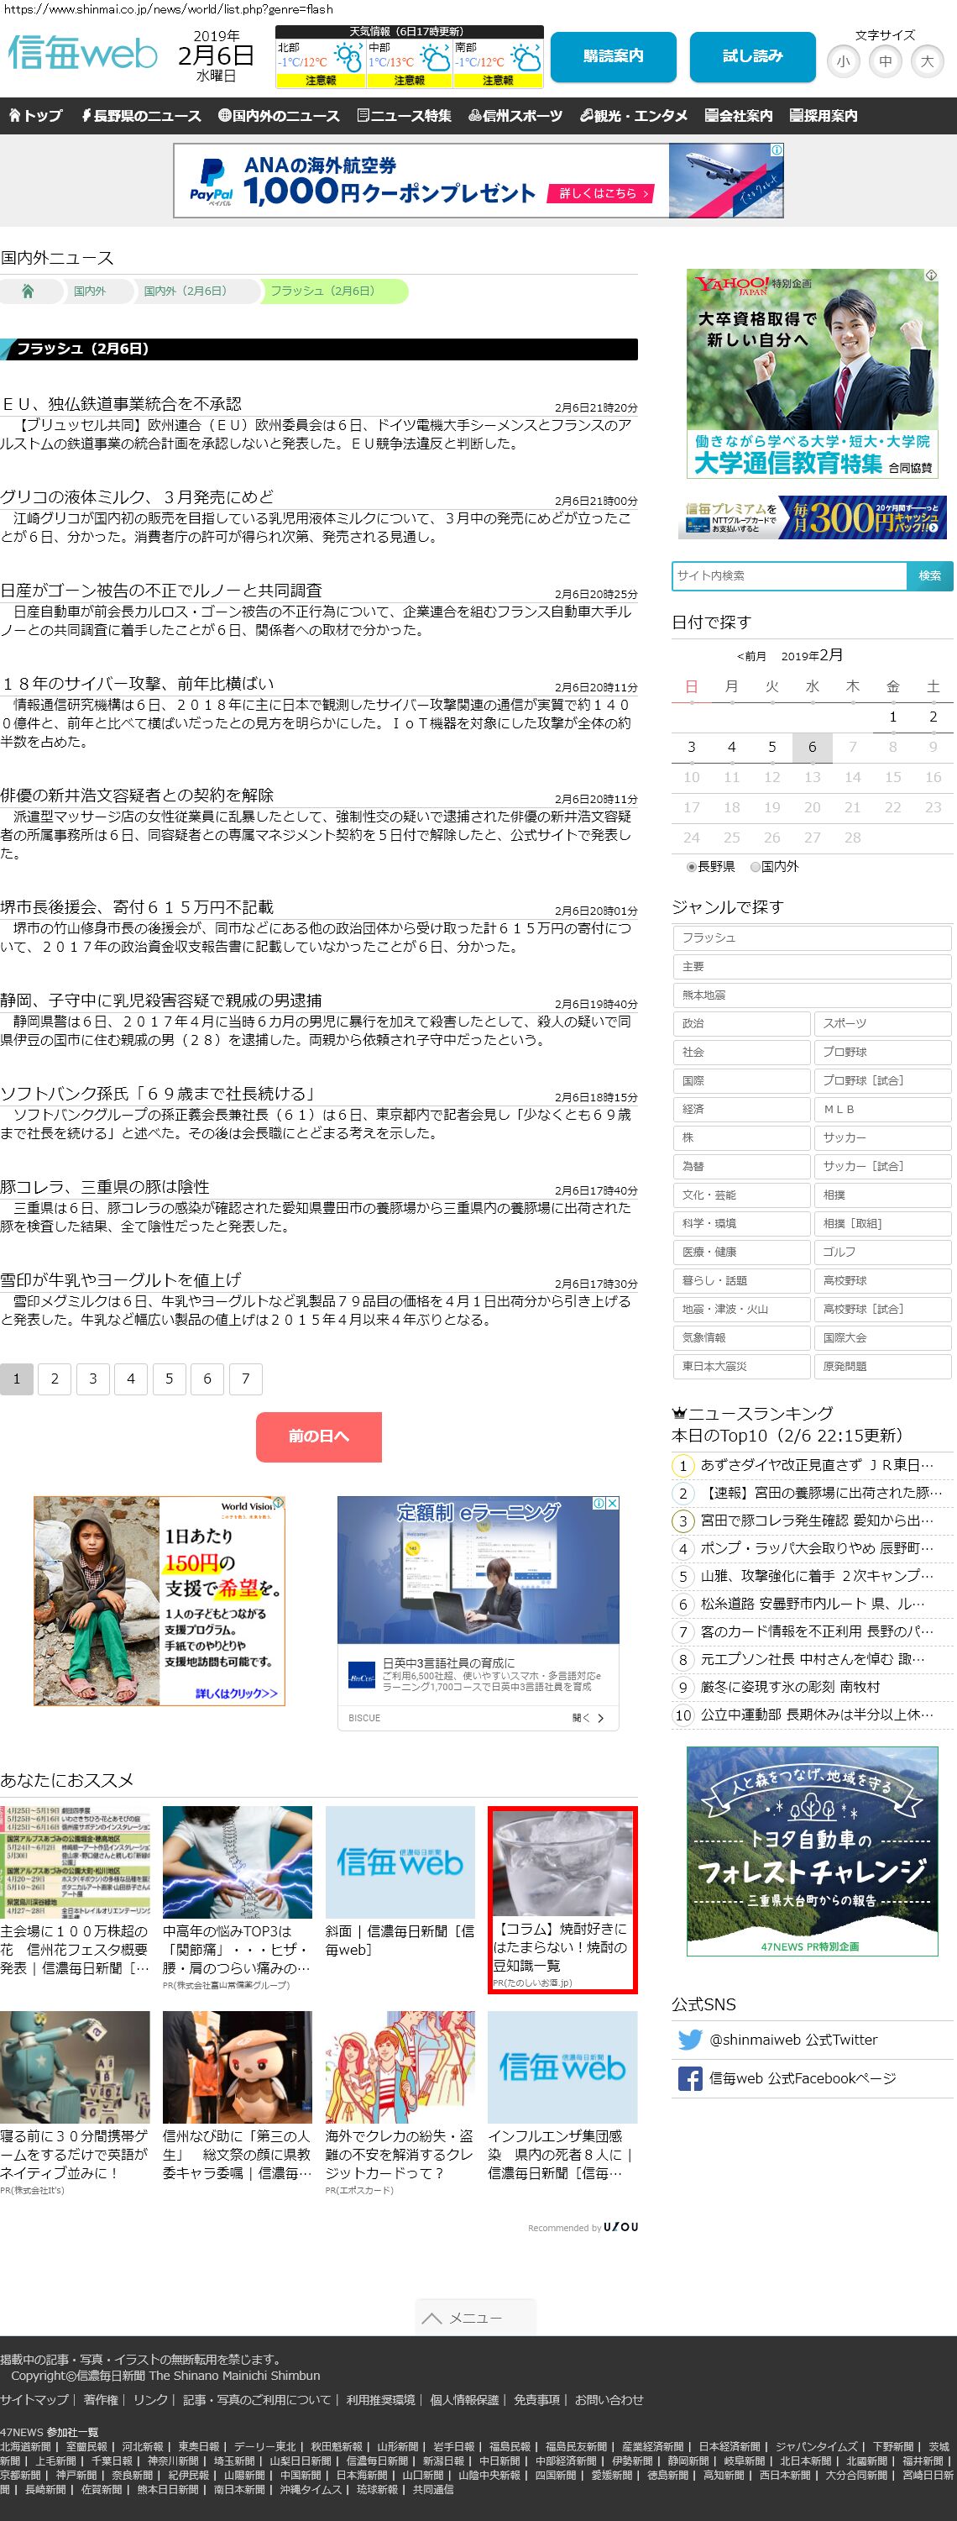The image size is (957, 2521).
Task: Close the eラーニング ad with X icon
Action: [613, 1503]
